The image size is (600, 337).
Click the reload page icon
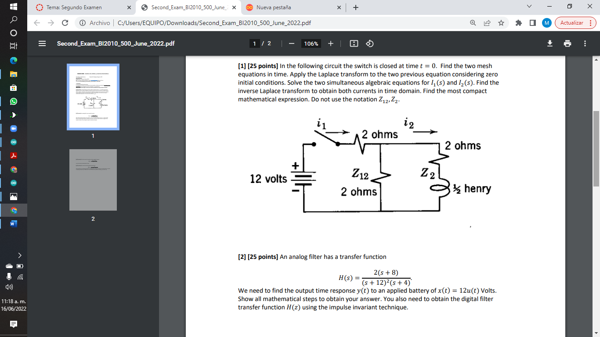pyautogui.click(x=66, y=22)
